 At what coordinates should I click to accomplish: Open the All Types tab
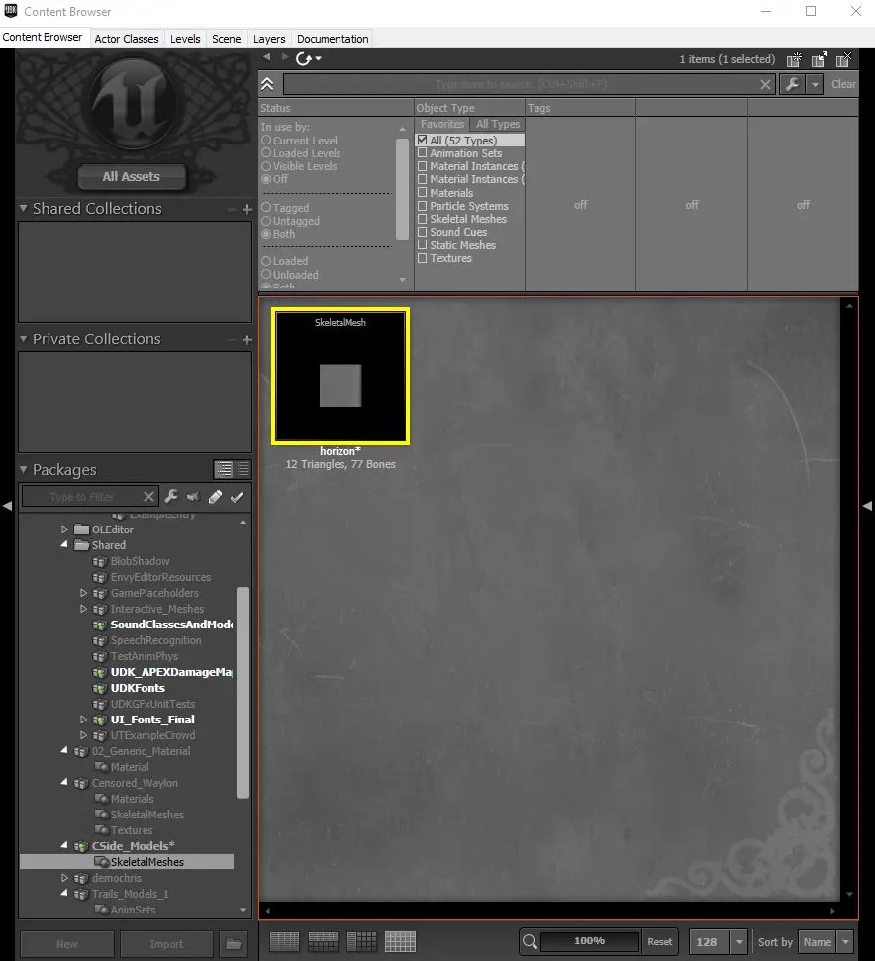coord(498,124)
